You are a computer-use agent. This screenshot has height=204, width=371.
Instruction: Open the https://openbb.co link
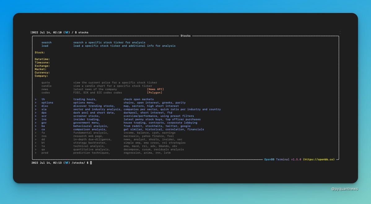(319, 159)
